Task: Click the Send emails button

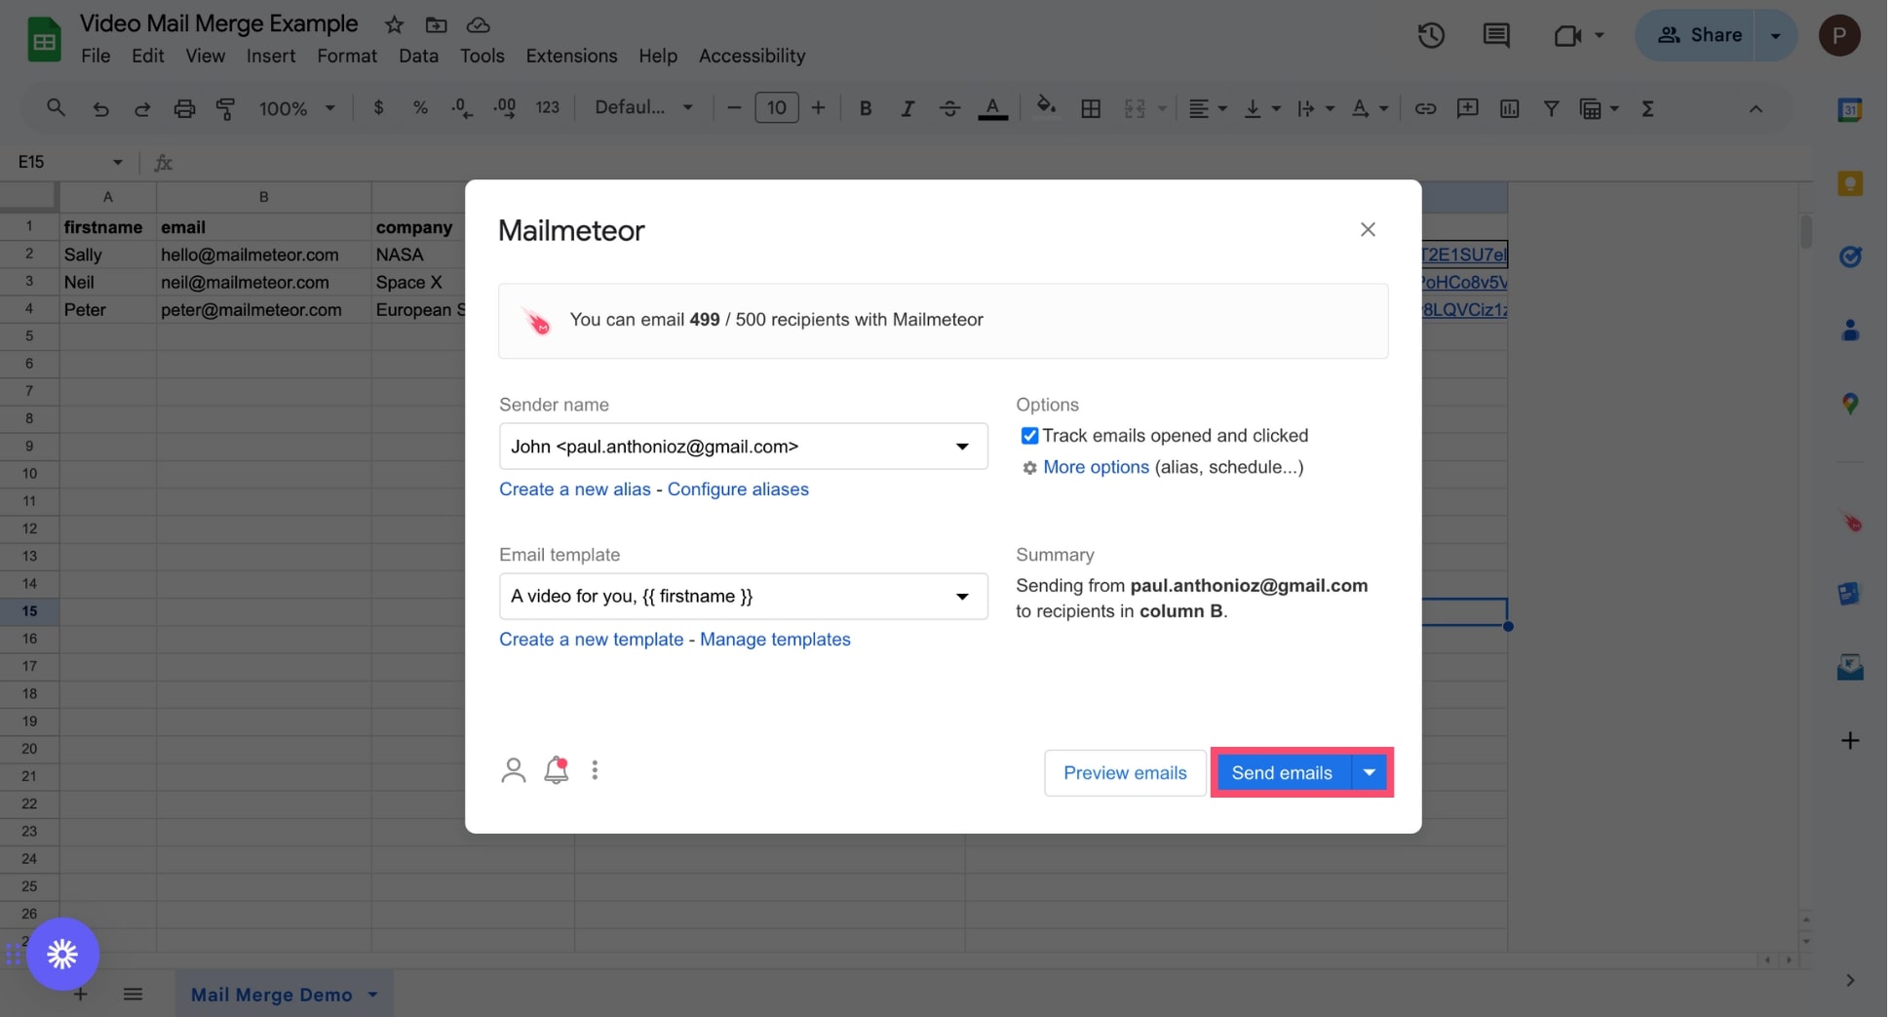Action: click(1282, 772)
